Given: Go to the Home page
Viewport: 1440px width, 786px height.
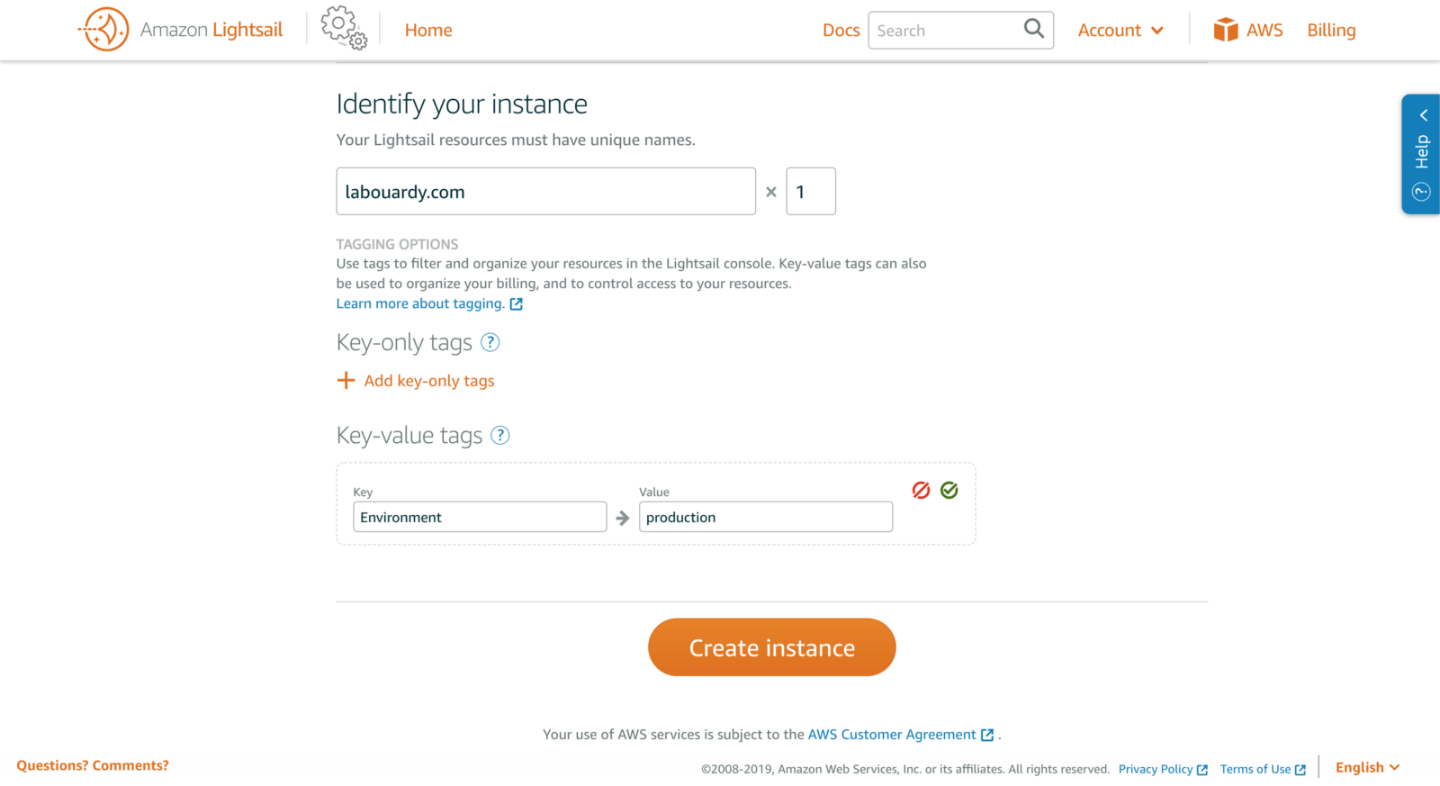Looking at the screenshot, I should click(428, 31).
